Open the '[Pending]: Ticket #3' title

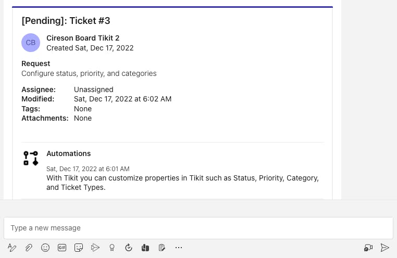(x=66, y=21)
